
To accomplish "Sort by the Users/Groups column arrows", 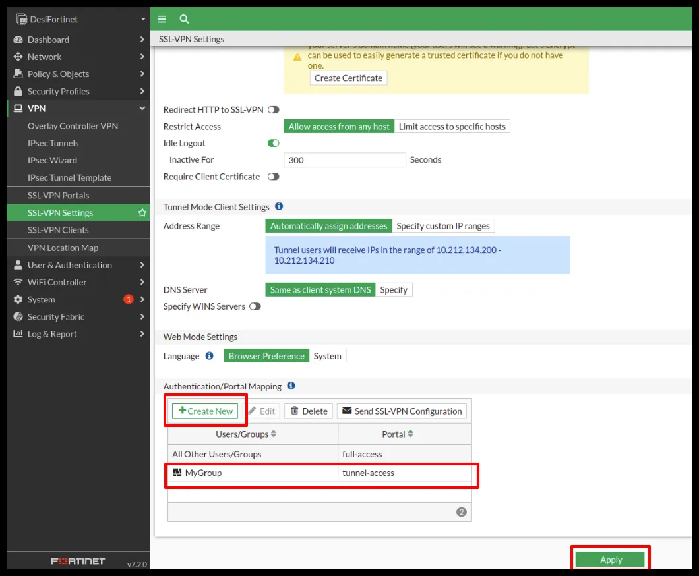I will (x=274, y=434).
